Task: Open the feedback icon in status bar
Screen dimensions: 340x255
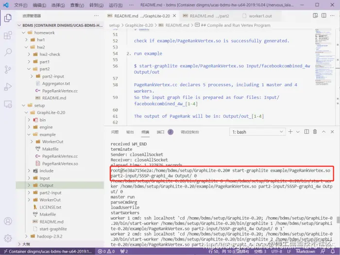Action: pyautogui.click(x=323, y=251)
